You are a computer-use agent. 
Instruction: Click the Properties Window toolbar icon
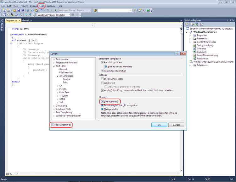tap(140, 10)
